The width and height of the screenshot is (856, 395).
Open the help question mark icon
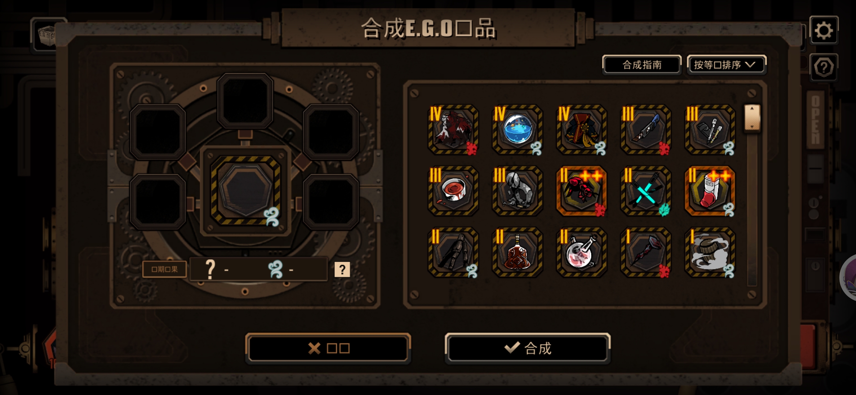point(824,67)
